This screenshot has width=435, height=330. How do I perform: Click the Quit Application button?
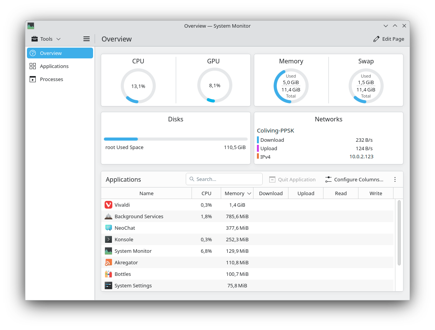[x=292, y=179]
